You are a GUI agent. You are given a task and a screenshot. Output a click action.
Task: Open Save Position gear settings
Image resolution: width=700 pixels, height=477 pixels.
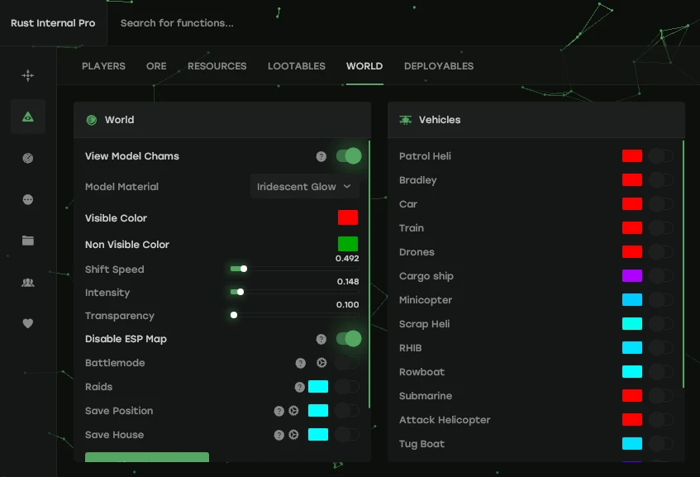(x=293, y=411)
